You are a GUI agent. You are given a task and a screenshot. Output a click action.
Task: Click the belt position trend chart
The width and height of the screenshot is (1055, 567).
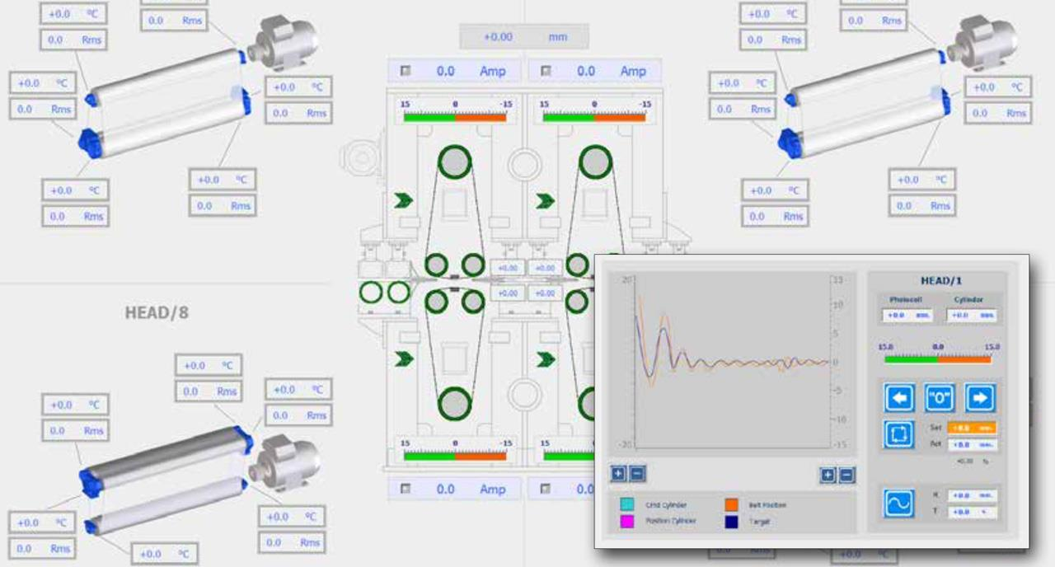[733, 363]
